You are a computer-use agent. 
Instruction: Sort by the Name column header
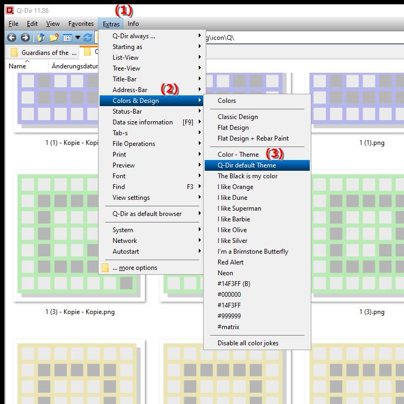point(17,66)
